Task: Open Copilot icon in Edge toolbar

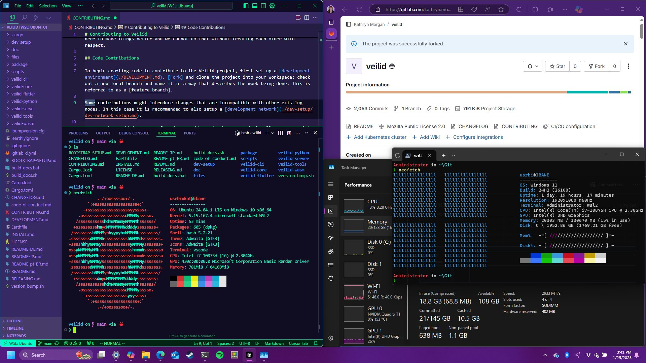Action: point(579,9)
